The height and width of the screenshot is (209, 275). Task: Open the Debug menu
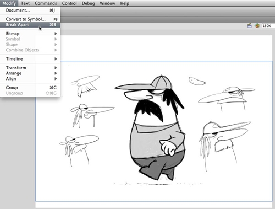click(x=88, y=3)
